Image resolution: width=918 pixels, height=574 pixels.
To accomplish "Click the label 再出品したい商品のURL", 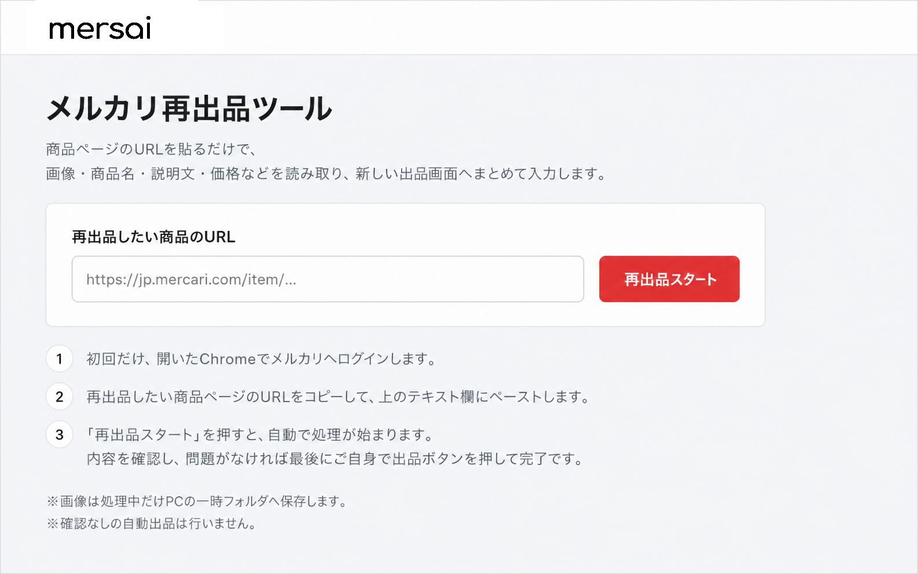I will (x=153, y=237).
